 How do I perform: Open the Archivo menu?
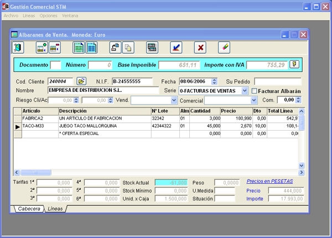(11, 15)
